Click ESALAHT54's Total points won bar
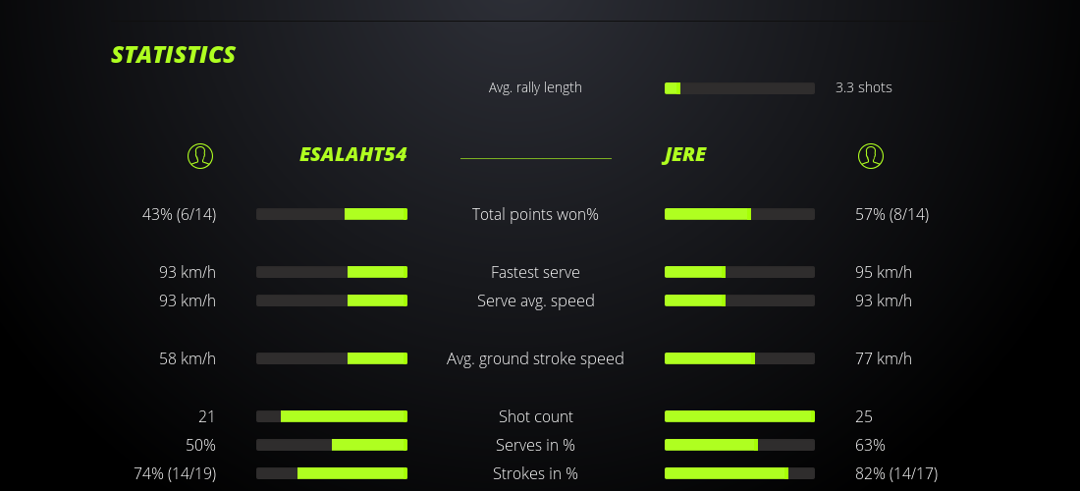The image size is (1080, 491). point(332,214)
